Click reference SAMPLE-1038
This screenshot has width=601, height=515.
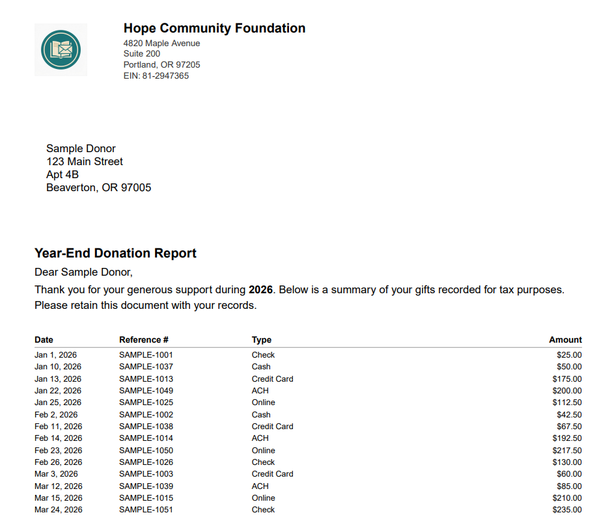(x=146, y=427)
